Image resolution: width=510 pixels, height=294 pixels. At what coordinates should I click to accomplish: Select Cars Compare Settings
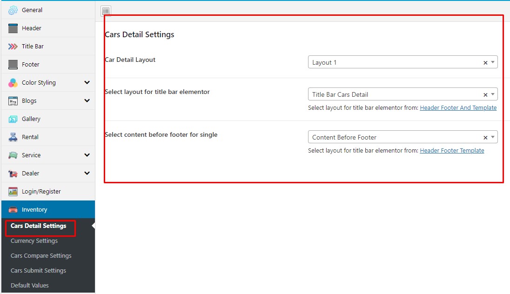[x=41, y=256]
